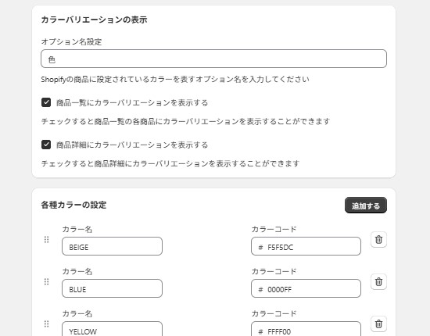This screenshot has height=336, width=430.
Task: Edit the F5F5DC color code field
Action: [306, 246]
